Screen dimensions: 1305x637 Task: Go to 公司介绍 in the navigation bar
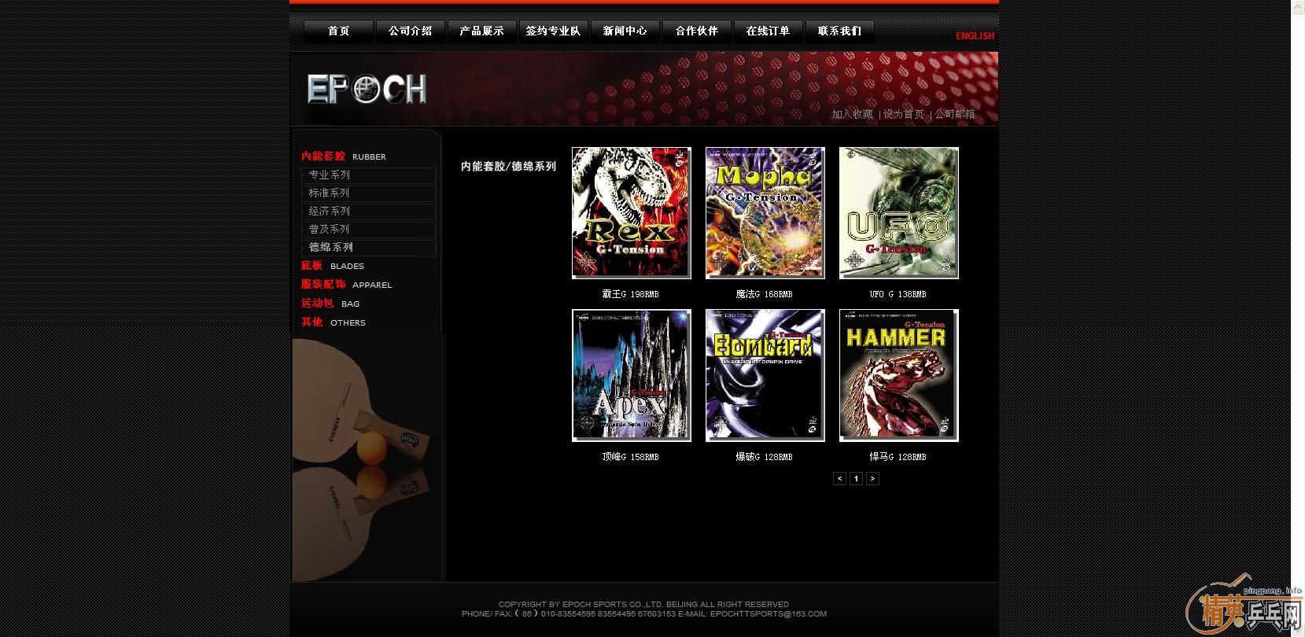(x=410, y=31)
